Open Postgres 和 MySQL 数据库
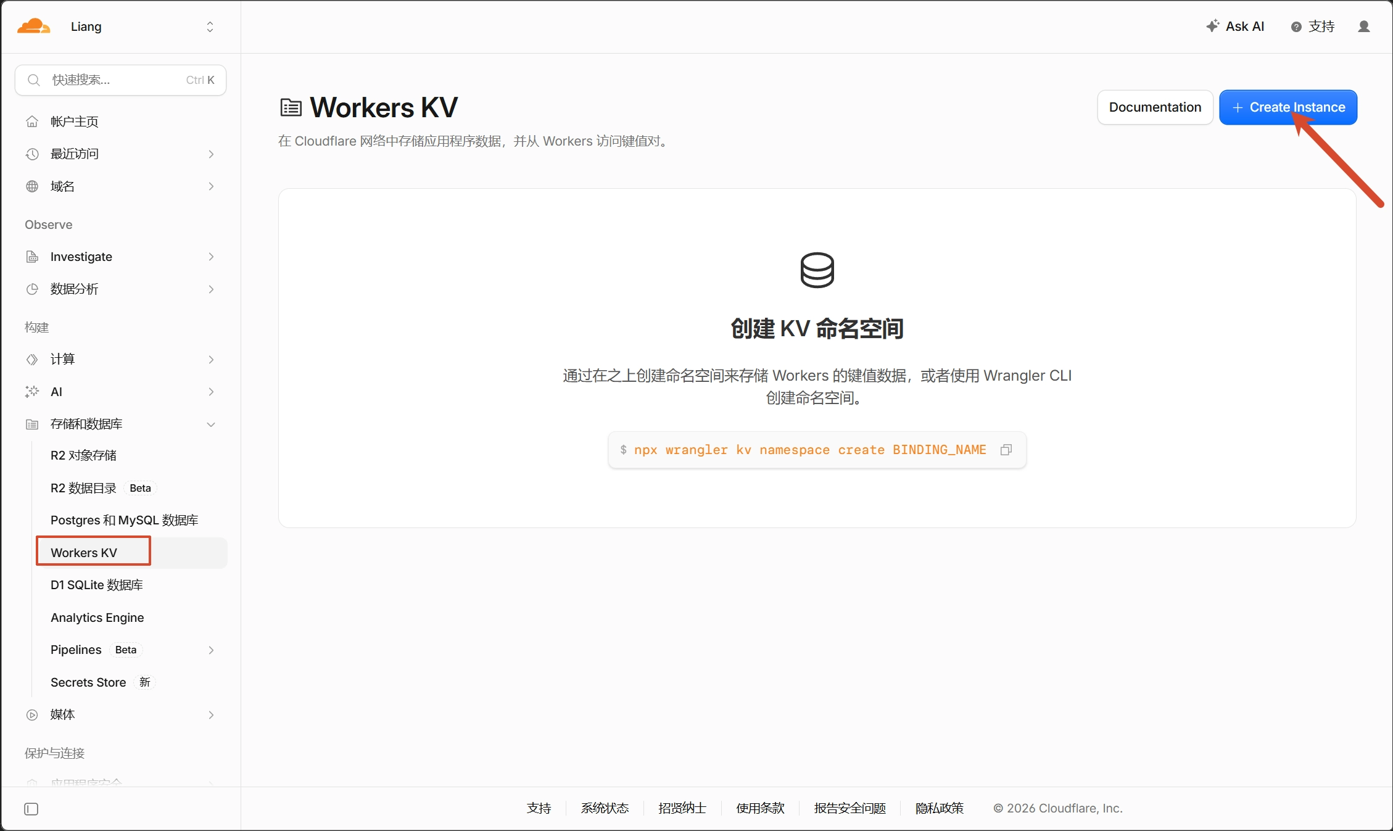 124,520
